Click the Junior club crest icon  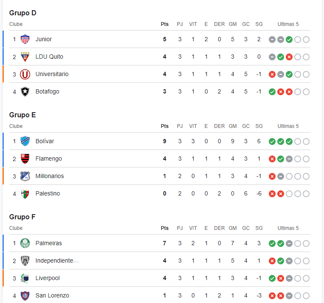[x=25, y=39]
